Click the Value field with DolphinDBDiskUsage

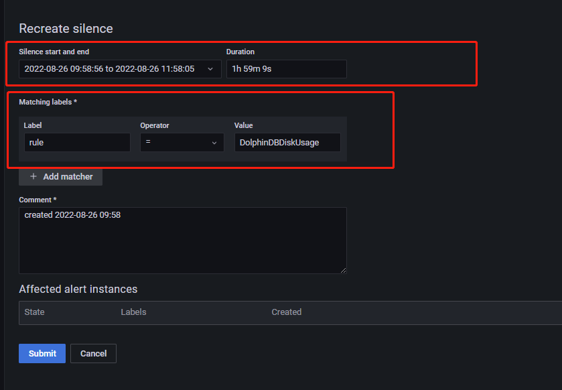click(287, 143)
